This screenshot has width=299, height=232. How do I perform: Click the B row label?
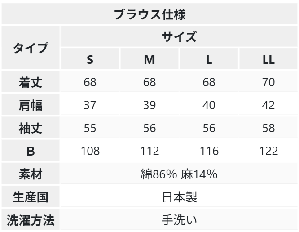click(x=30, y=152)
